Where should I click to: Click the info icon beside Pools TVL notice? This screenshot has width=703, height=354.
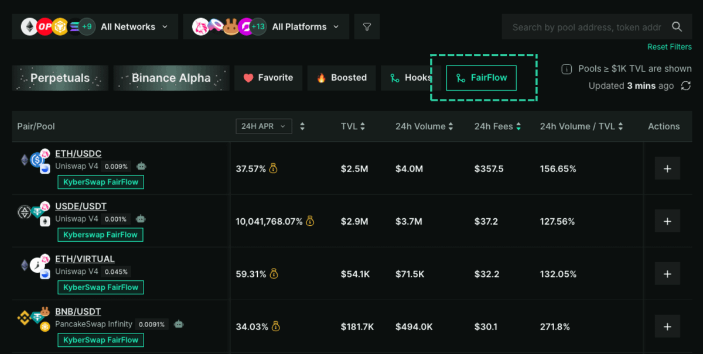click(567, 69)
